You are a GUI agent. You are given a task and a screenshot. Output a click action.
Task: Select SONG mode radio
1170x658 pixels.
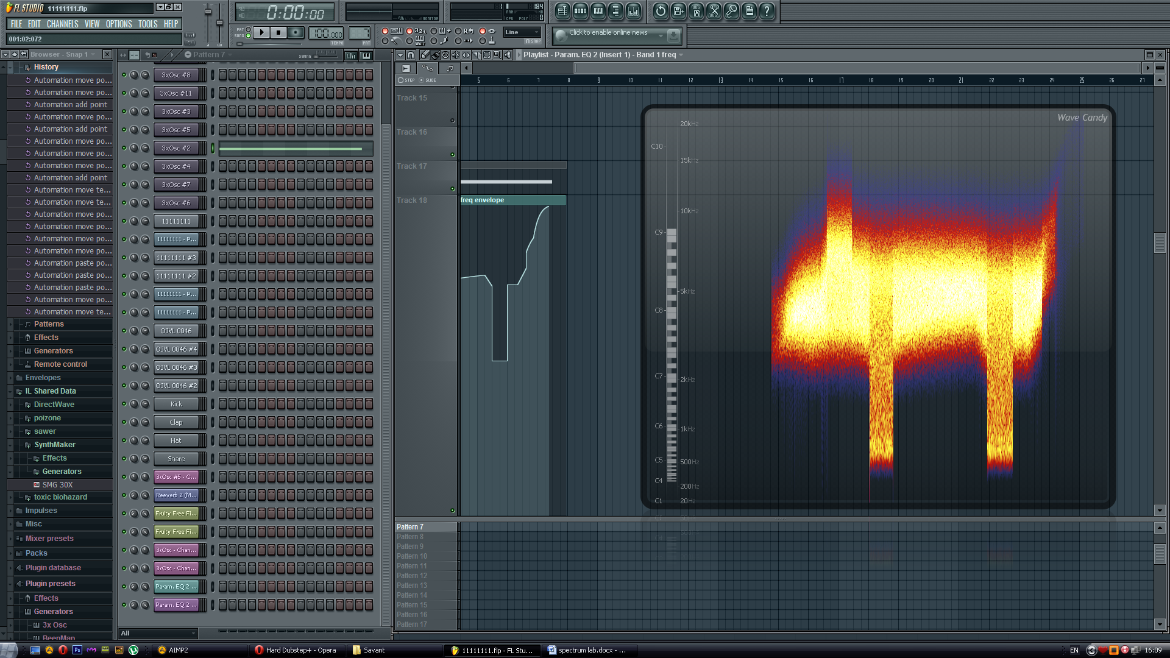click(248, 36)
